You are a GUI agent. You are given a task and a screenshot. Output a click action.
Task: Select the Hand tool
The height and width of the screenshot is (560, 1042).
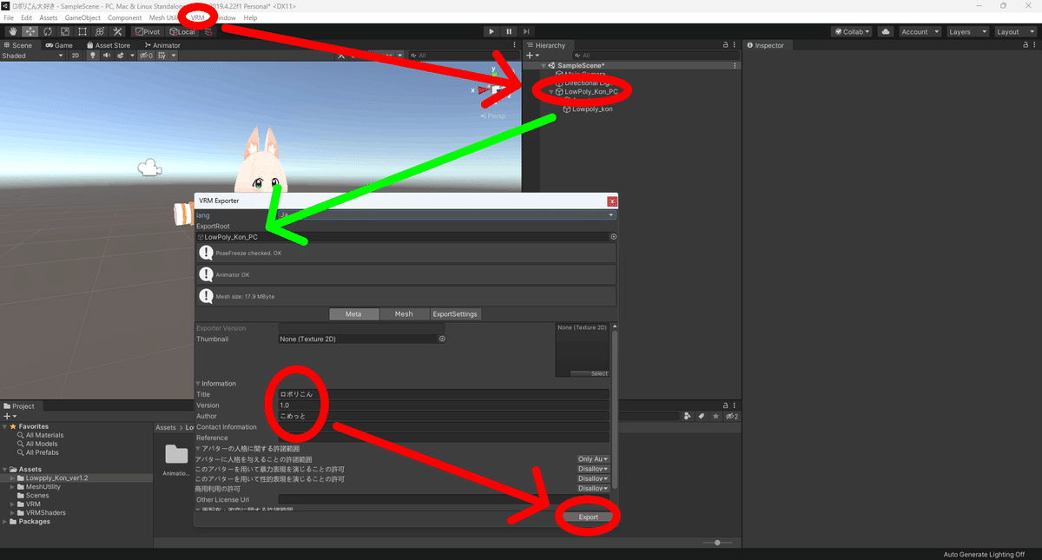tap(12, 31)
